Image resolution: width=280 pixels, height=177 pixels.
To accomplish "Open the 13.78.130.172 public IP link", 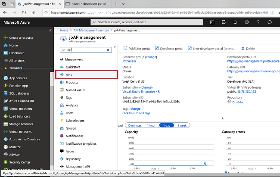I will click(x=246, y=91).
